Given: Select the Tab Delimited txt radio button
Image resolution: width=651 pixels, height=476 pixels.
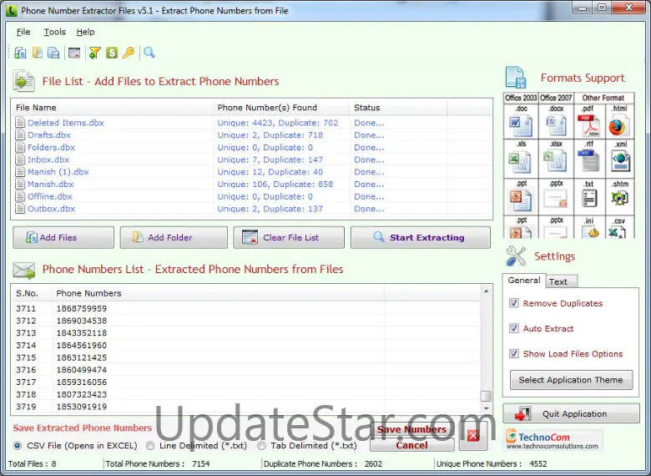Looking at the screenshot, I should coord(261,446).
